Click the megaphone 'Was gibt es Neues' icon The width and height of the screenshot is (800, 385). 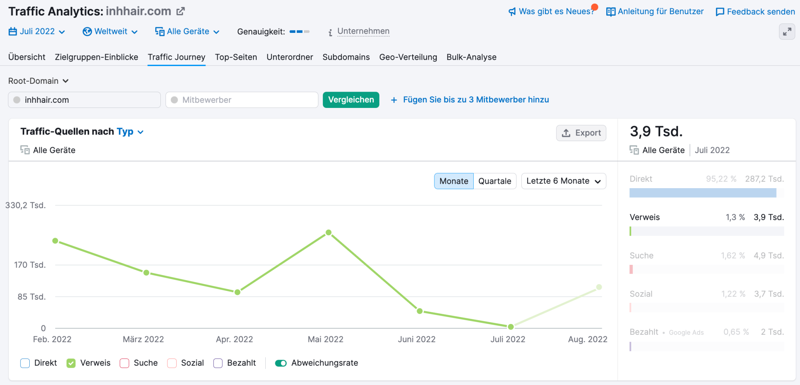[512, 11]
